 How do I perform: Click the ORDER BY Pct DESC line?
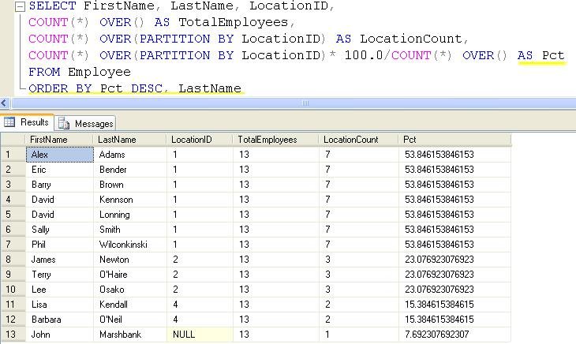[135, 88]
